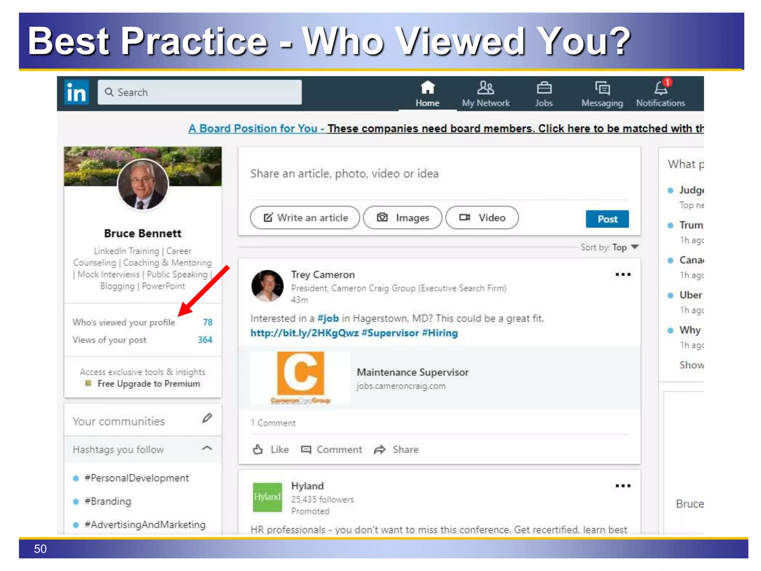The width and height of the screenshot is (761, 571).
Task: Open the Why news item
Action: [690, 330]
